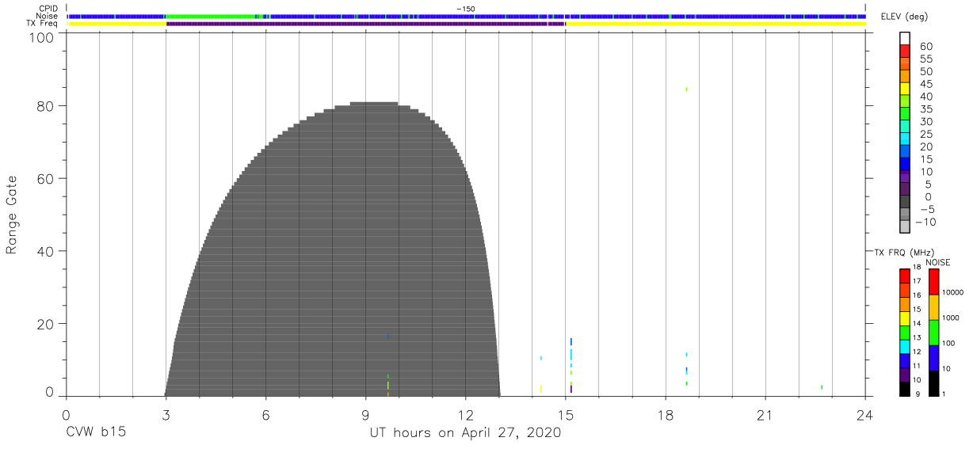
Task: Click the y-axis tick label 80
Action: pos(46,106)
